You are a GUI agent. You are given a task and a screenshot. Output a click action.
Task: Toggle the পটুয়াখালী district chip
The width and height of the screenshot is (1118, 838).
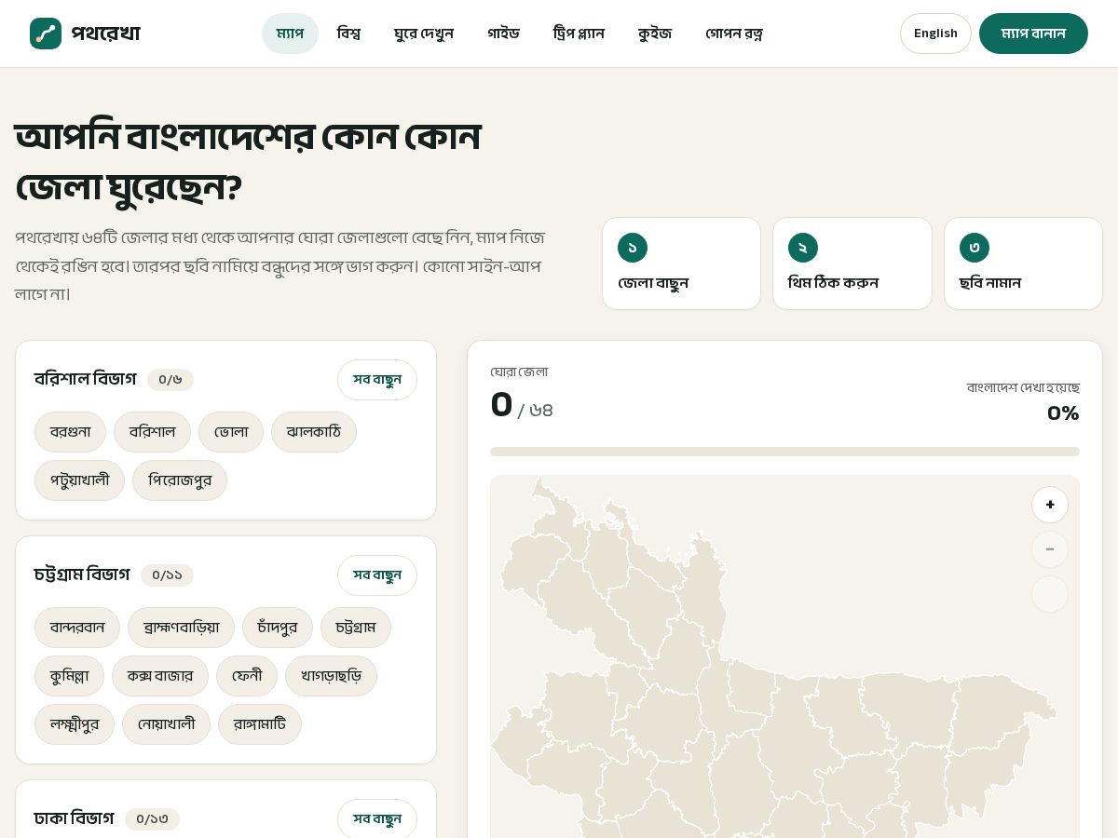pos(79,480)
